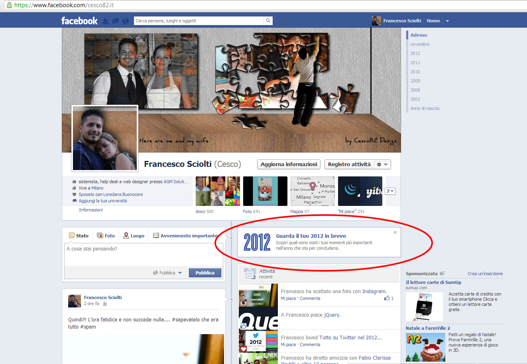527x364 pixels.
Task: Click the browser address bar URL
Action: pos(64,5)
